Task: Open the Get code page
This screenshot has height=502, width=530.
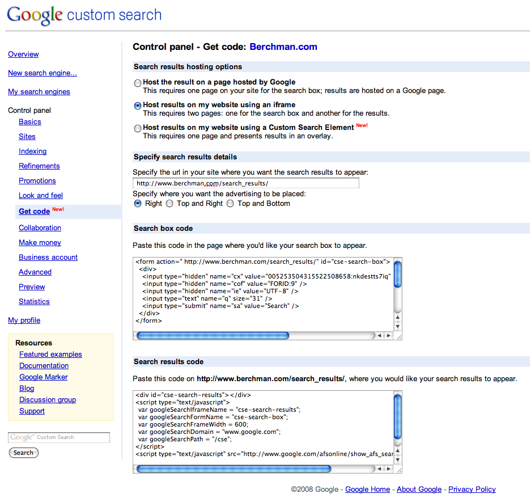Action: coord(34,212)
